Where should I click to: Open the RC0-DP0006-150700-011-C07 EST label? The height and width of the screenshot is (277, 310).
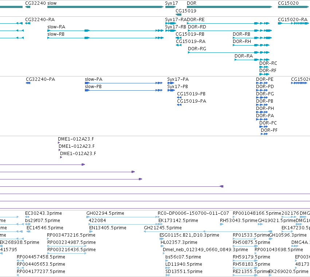(193, 213)
